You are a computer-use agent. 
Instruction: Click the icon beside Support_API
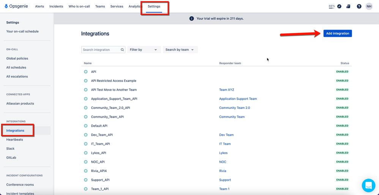coord(85,180)
